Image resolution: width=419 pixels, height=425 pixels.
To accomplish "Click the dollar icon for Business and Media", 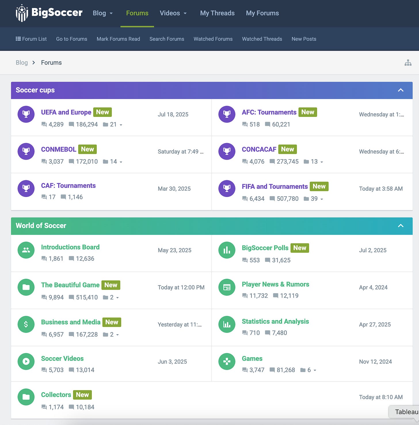I will point(26,325).
